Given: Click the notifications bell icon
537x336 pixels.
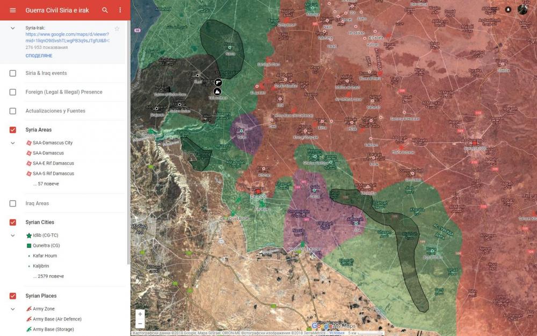Looking at the screenshot, I should [508, 10].
